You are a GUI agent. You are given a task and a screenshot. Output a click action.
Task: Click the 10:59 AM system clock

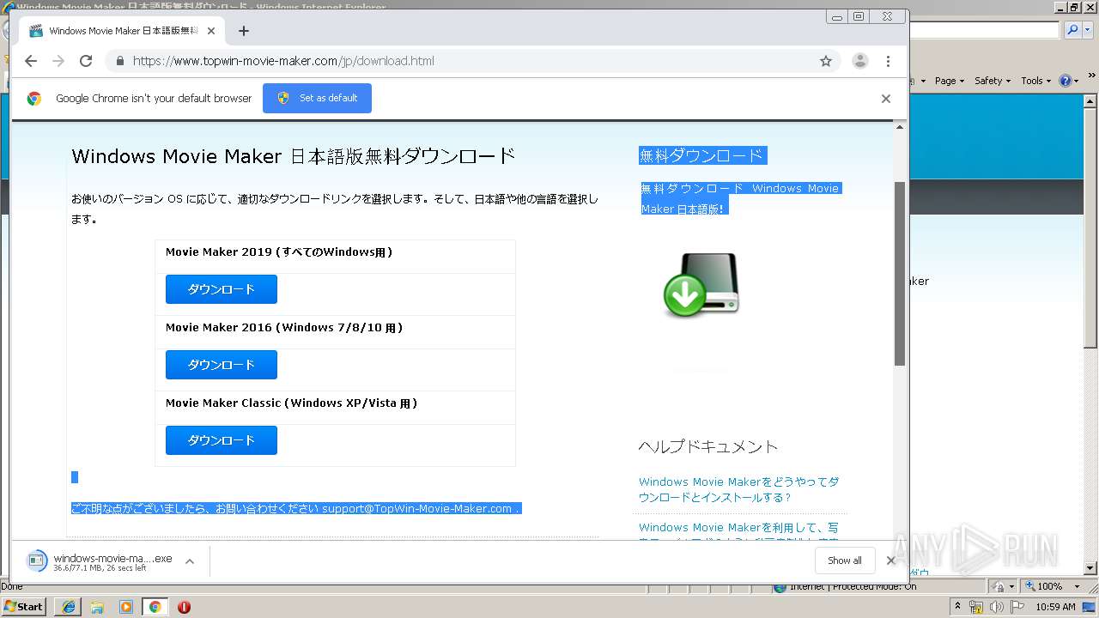coord(1055,607)
